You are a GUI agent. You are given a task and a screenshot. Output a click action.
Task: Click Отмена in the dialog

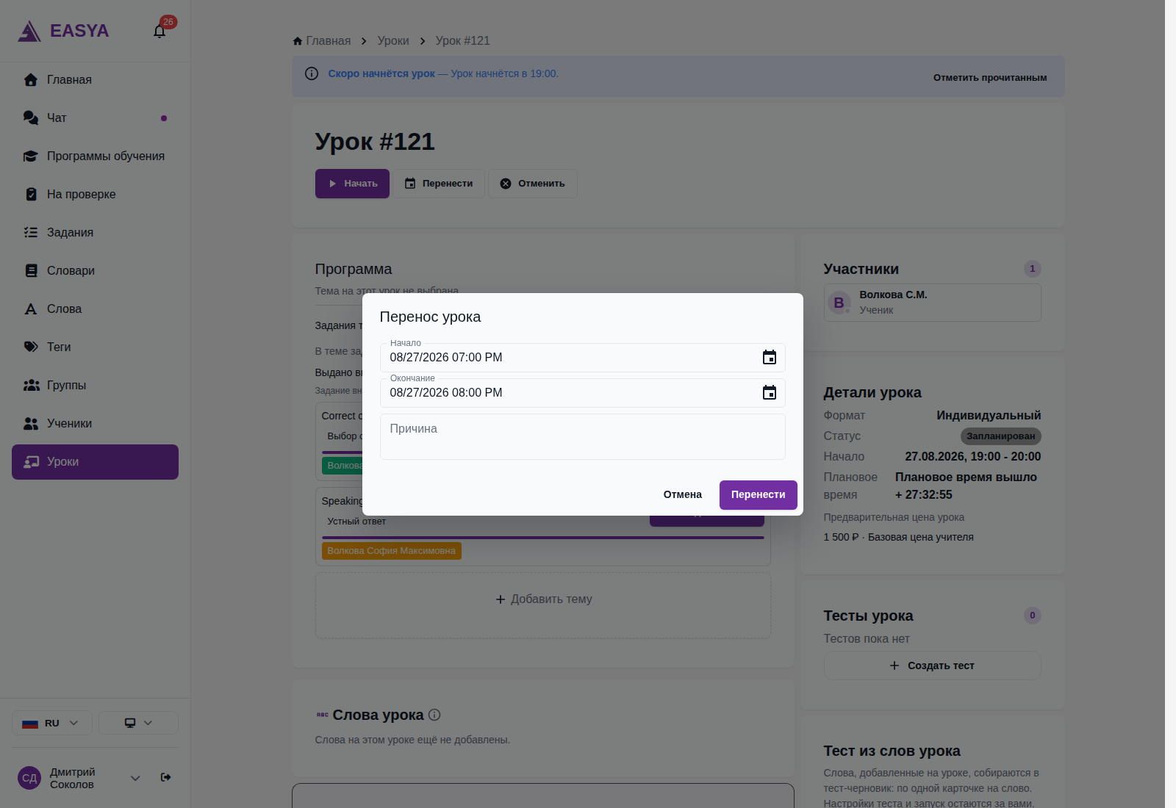pos(682,495)
